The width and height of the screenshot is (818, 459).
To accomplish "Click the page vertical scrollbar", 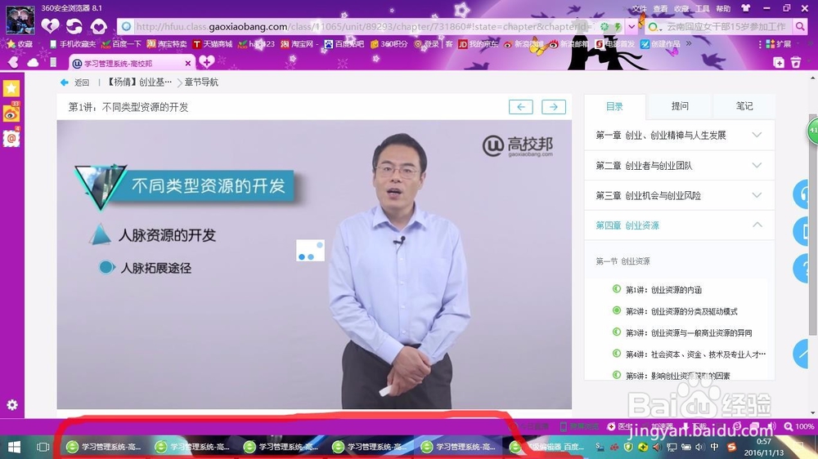I will click(x=813, y=224).
